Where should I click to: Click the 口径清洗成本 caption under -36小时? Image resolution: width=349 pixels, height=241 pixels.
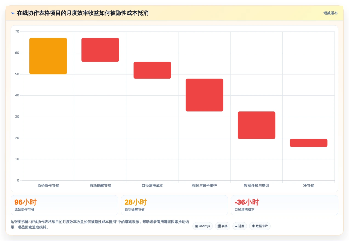245,210
